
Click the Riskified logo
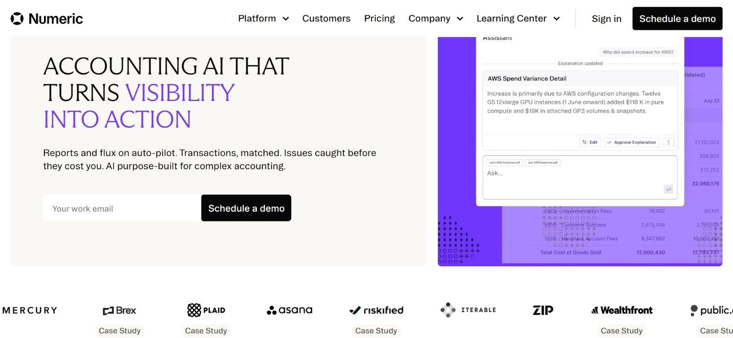point(376,310)
